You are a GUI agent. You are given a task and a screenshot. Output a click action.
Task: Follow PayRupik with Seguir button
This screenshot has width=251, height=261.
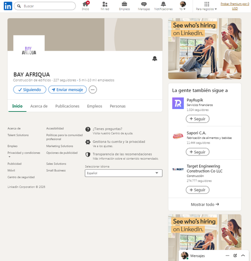197,119
